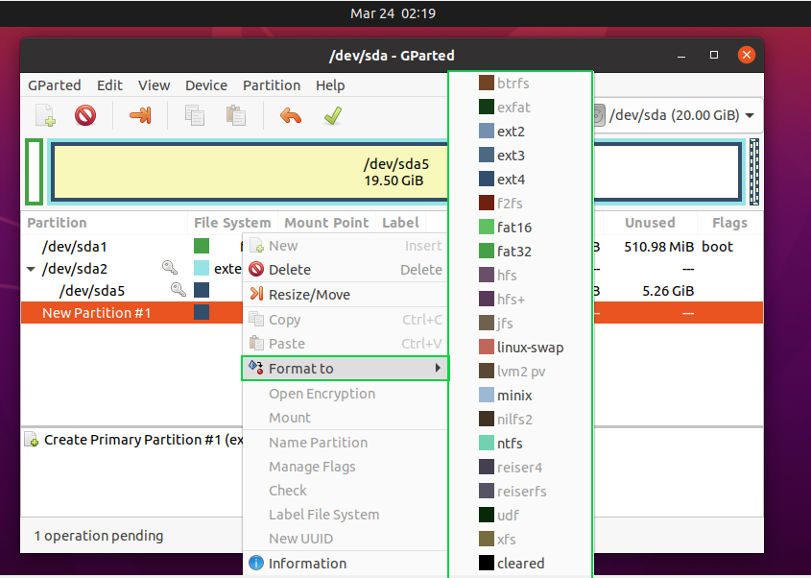Choose Resize/Move from the context menu
811x578 pixels.
(x=346, y=295)
